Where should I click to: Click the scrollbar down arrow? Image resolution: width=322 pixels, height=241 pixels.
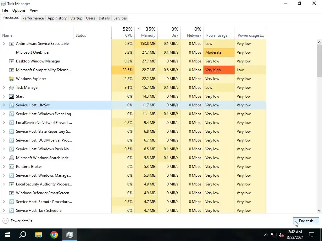tap(319, 211)
